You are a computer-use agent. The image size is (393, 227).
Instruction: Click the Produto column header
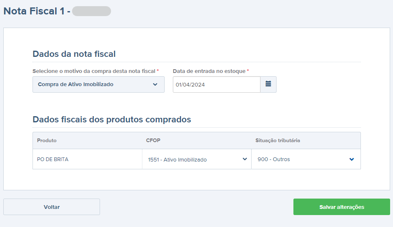coord(47,140)
